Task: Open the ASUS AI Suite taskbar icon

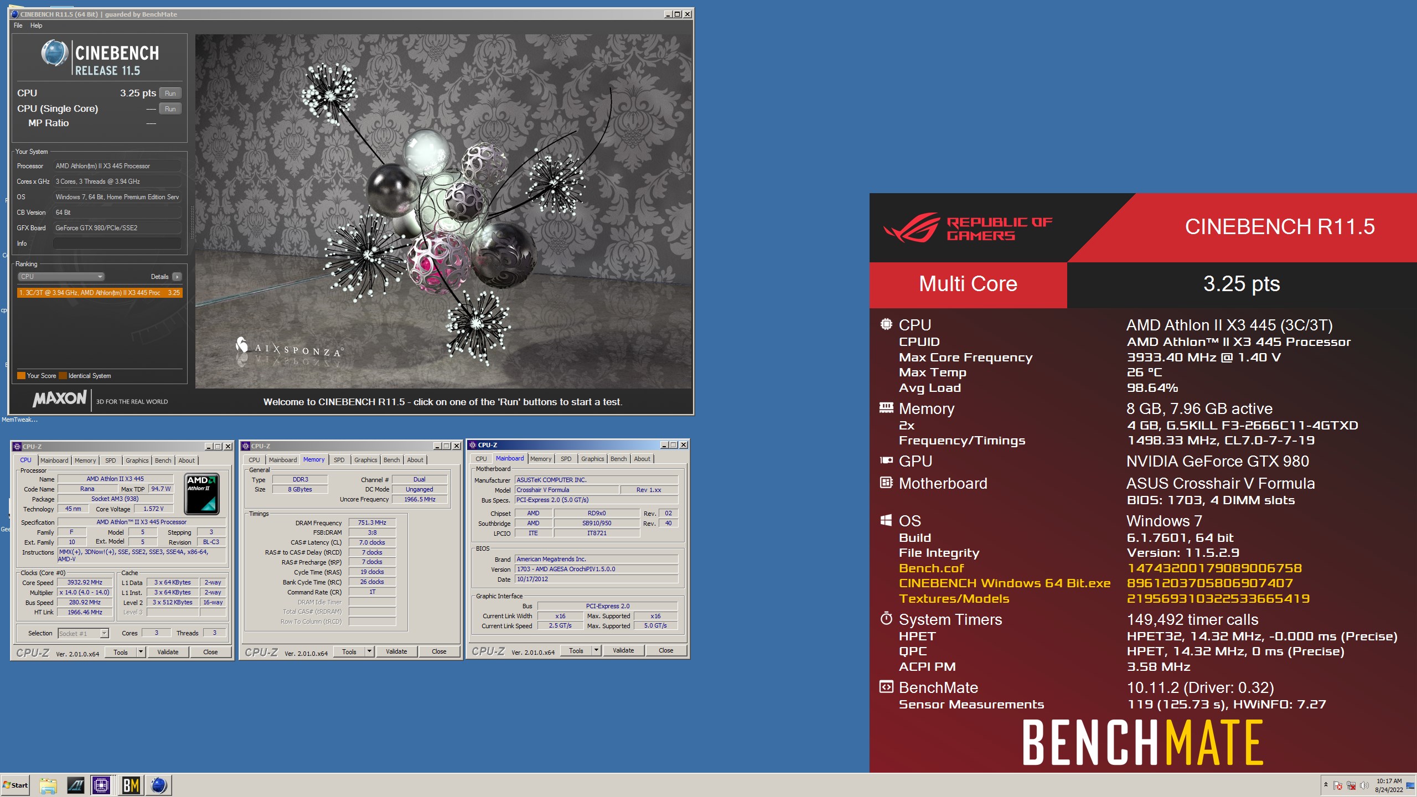Action: click(x=75, y=785)
